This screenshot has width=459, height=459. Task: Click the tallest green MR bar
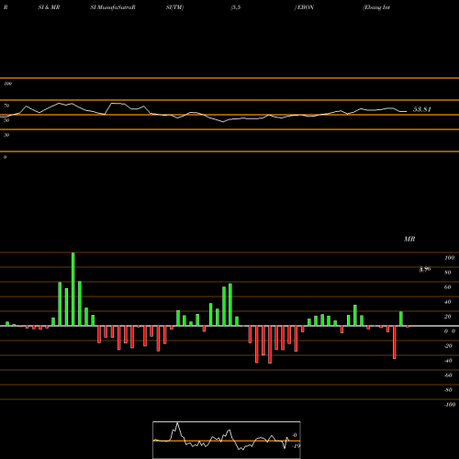point(73,289)
